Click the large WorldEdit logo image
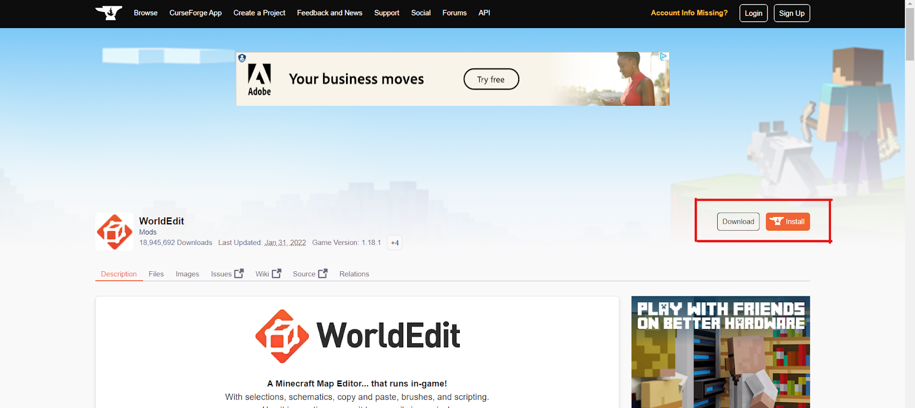The image size is (915, 408). 357,336
